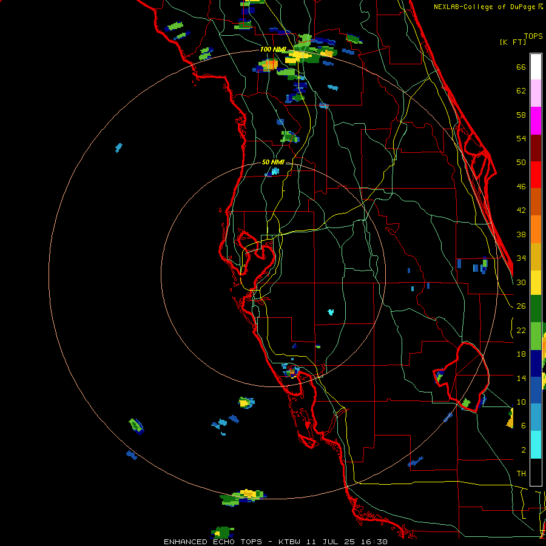Click the 14 value on the legend
Screen dimensions: 546x546
point(521,378)
